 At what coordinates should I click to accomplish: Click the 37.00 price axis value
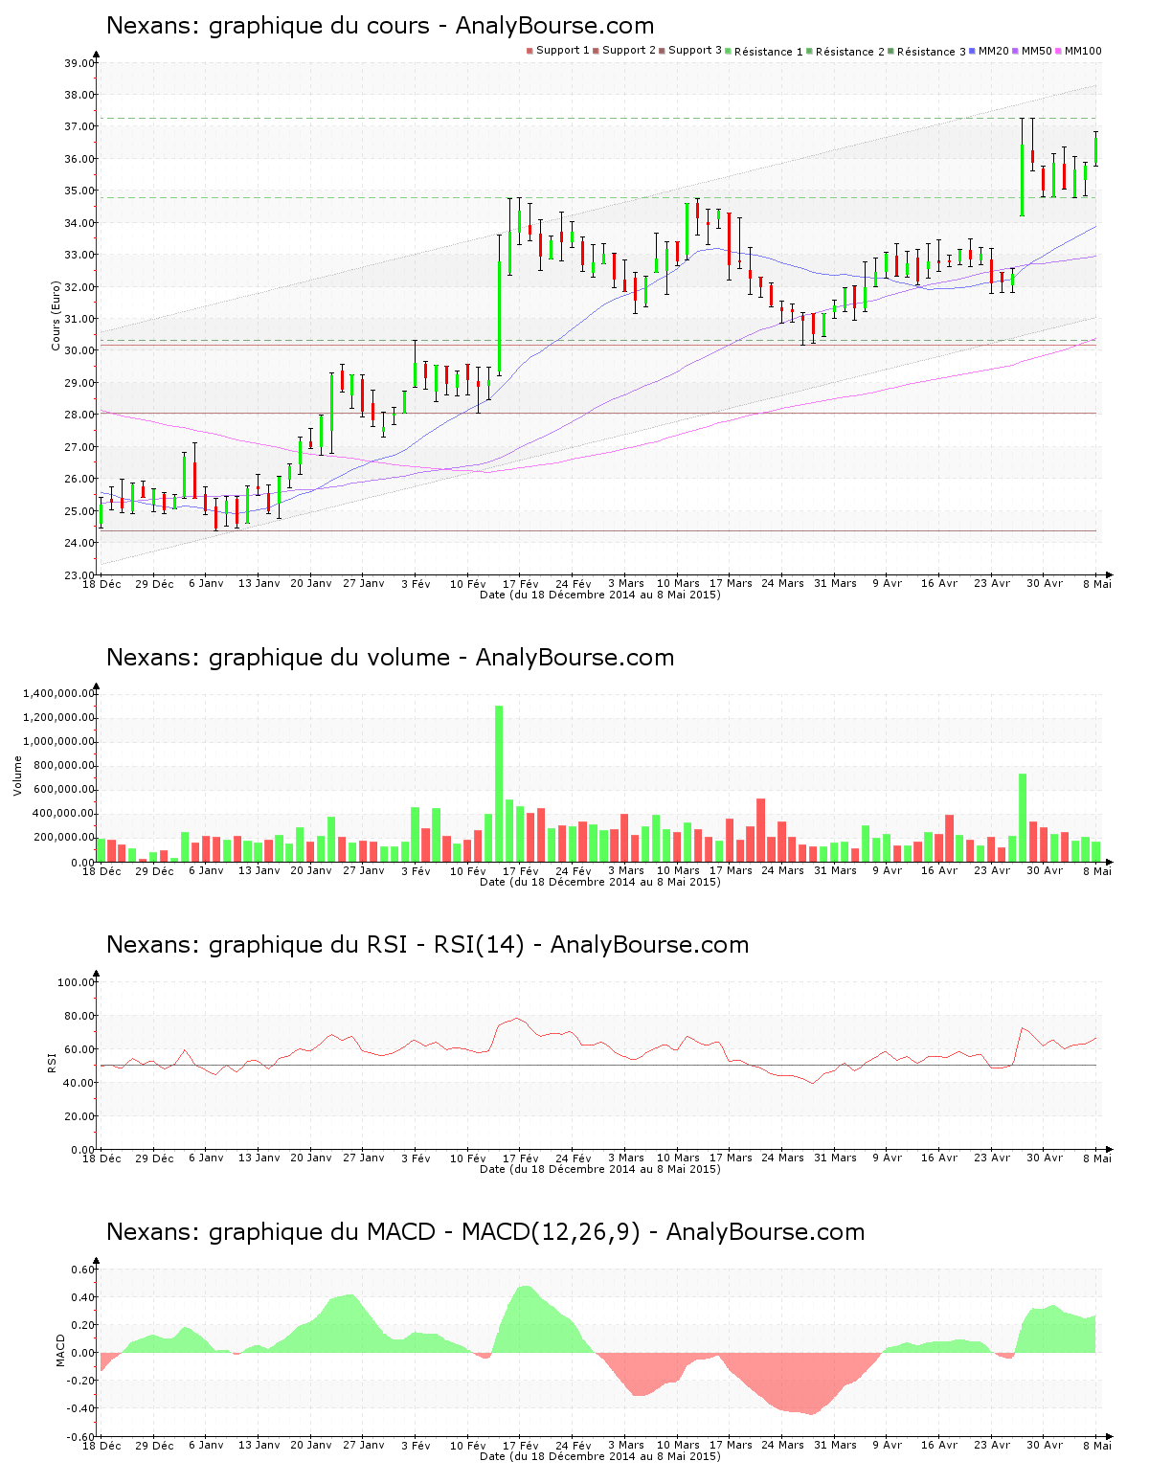point(79,126)
